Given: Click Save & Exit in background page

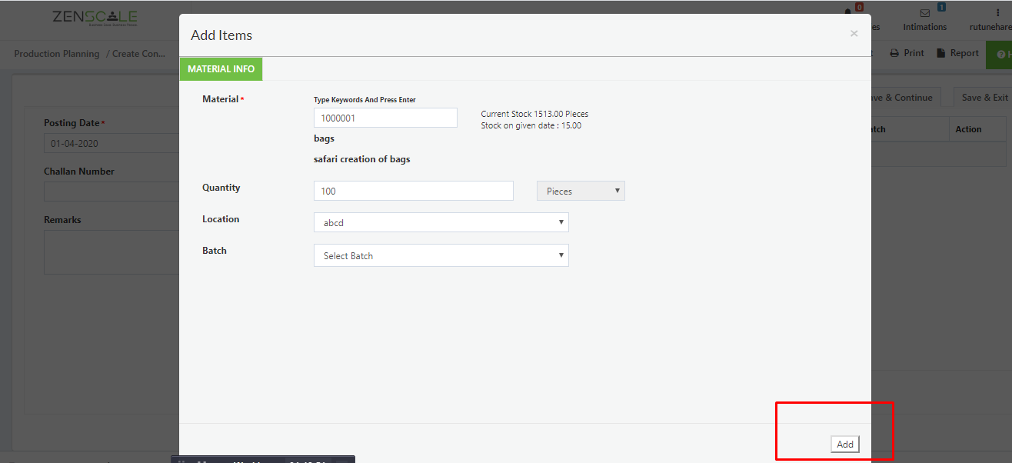Looking at the screenshot, I should [984, 97].
